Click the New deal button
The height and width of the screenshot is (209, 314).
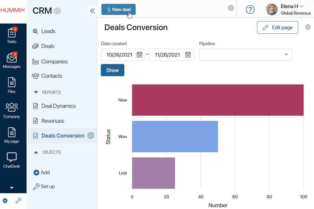coord(118,10)
